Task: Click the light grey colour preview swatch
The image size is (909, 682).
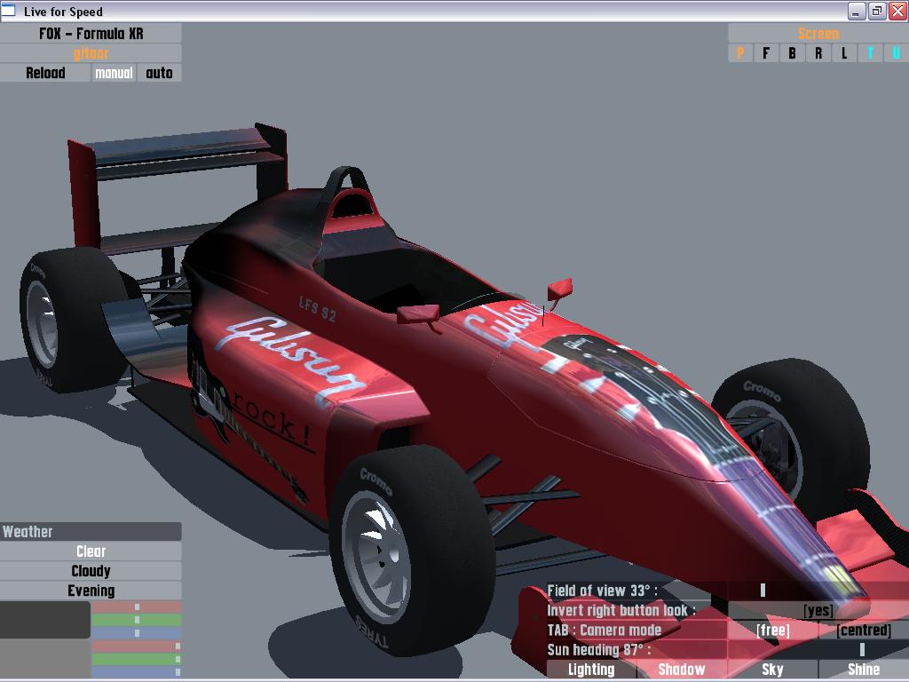Action: (45, 659)
